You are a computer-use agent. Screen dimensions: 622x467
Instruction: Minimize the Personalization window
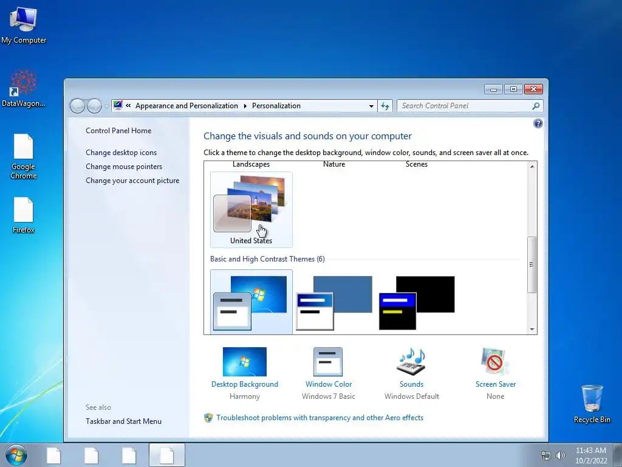[x=493, y=89]
